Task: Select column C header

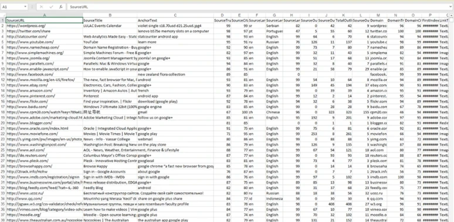Action: pyautogui.click(x=175, y=15)
